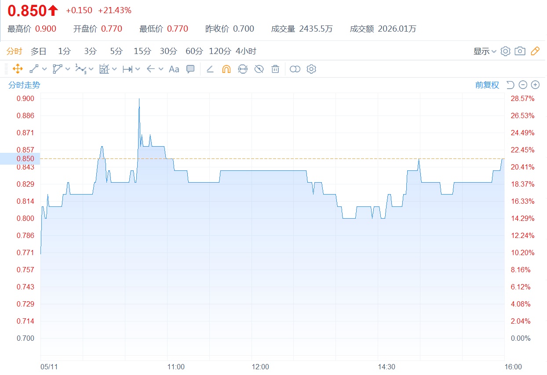Toggle the orange pencil drawing toolbar

(535, 51)
